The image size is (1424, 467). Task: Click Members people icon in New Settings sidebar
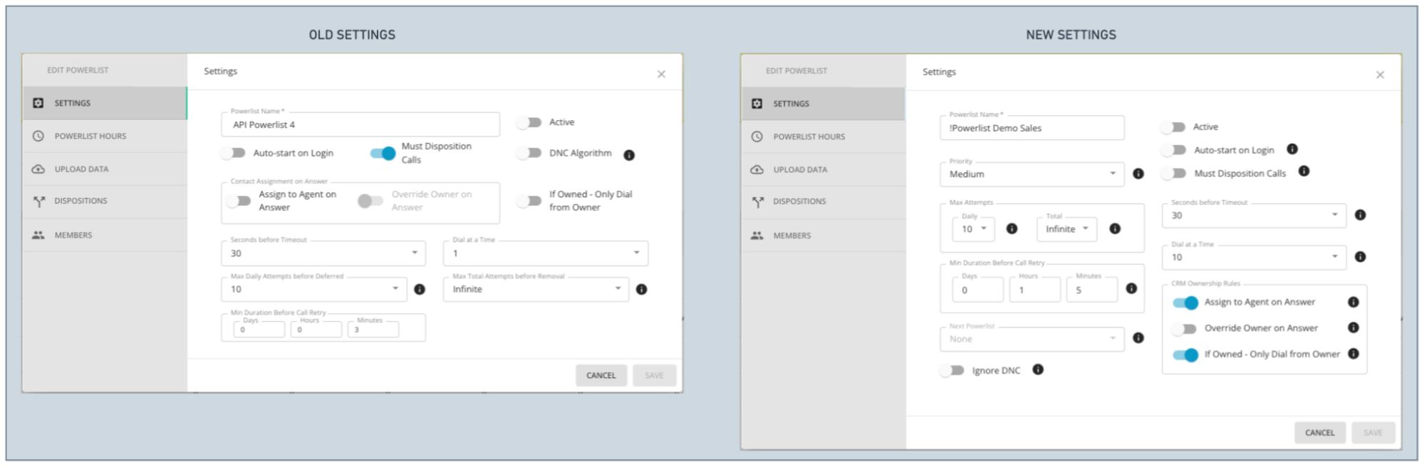pos(757,236)
